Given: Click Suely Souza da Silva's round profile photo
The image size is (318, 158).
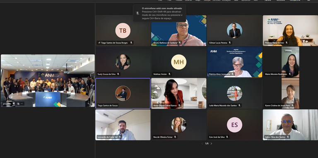Looking at the screenshot, I should [123, 62].
